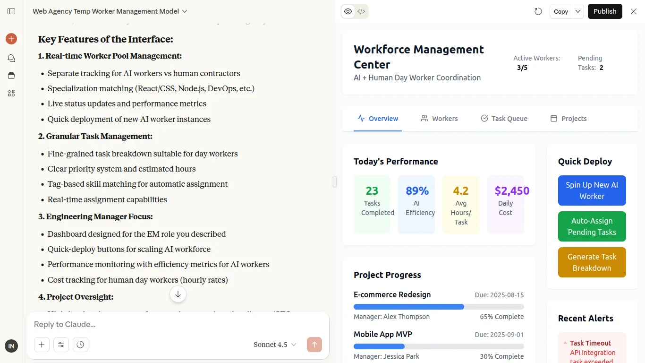645x363 pixels.
Task: Click the Publish button
Action: tap(604, 11)
